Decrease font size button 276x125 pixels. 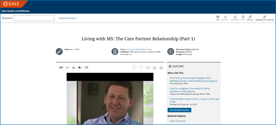[67, 68]
